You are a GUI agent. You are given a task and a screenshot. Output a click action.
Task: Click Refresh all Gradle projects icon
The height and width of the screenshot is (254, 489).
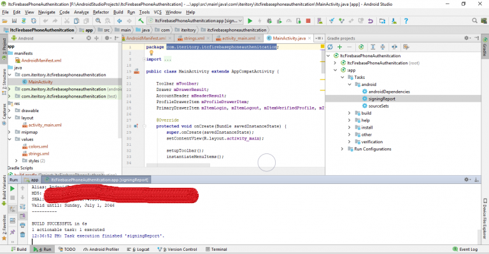pos(330,47)
